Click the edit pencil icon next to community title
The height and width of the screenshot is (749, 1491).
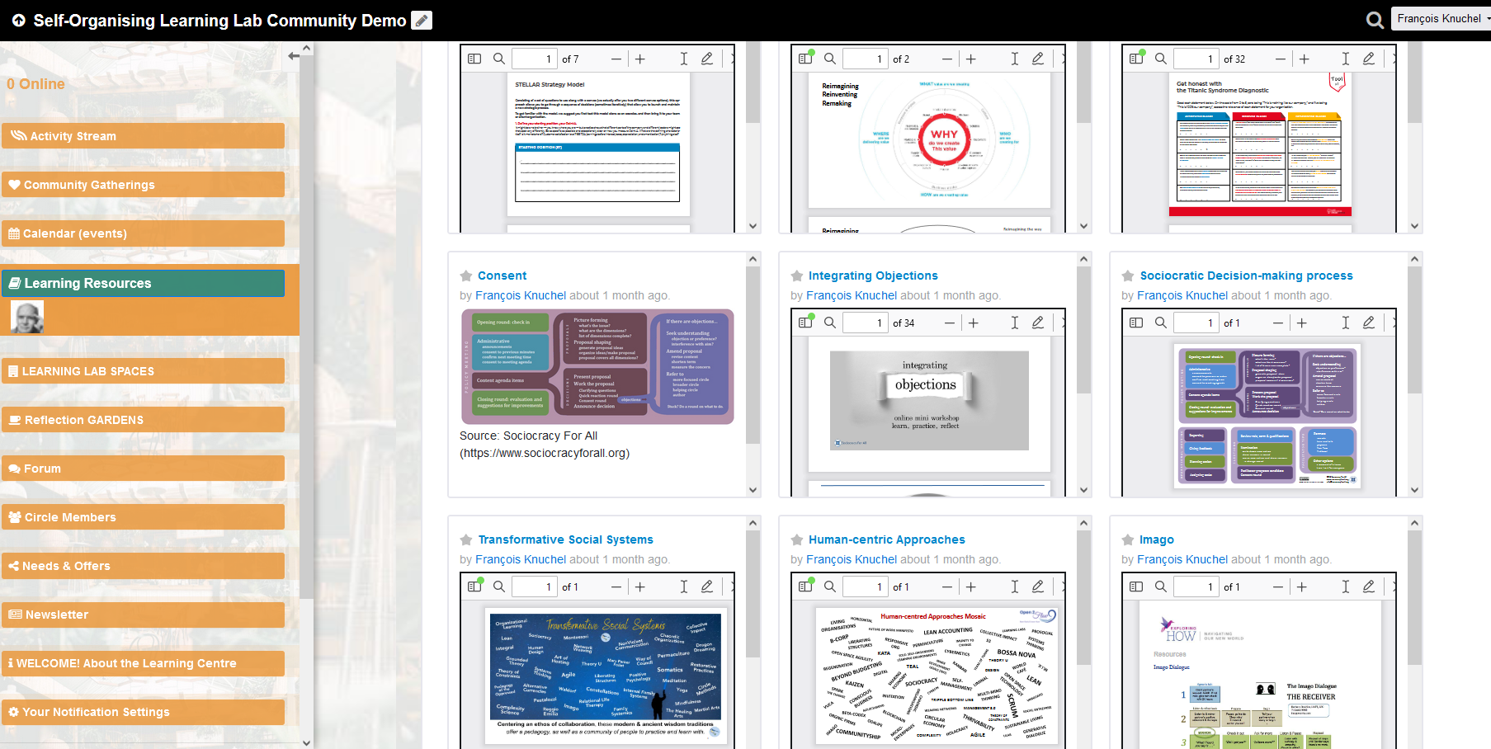tap(422, 21)
